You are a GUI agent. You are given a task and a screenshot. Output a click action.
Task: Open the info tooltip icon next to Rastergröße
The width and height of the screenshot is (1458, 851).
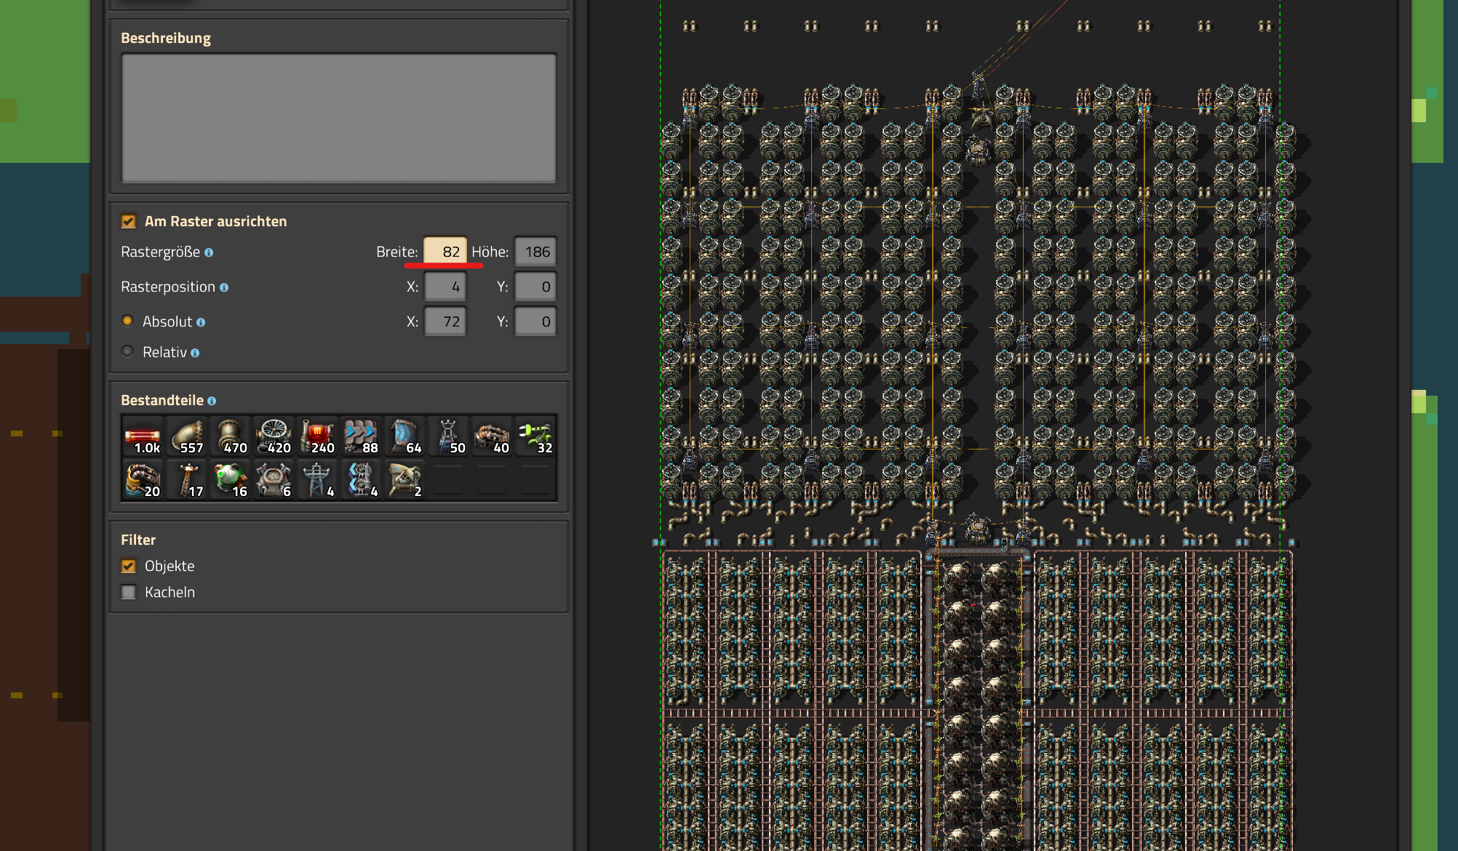(209, 252)
